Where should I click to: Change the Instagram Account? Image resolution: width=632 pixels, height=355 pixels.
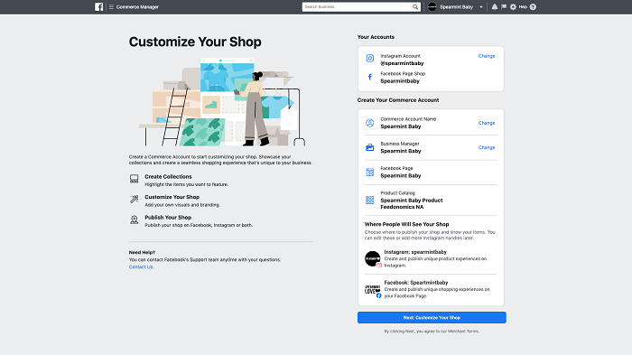[x=487, y=56]
